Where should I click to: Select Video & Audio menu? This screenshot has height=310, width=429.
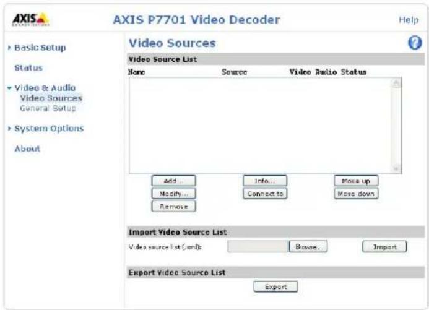(x=45, y=88)
